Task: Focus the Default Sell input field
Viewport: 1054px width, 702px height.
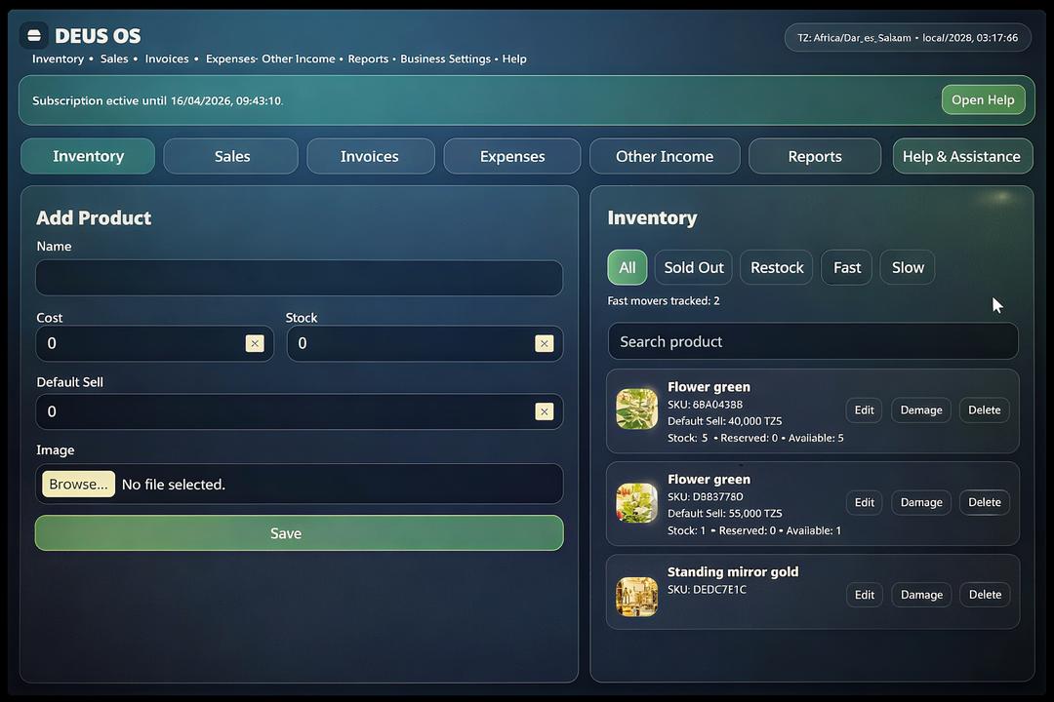Action: 300,411
